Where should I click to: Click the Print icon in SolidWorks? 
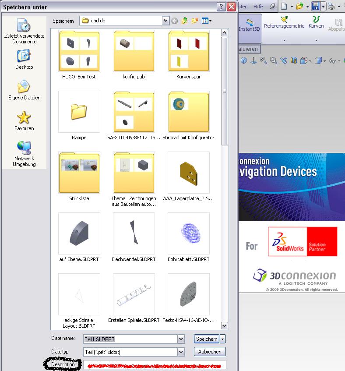(331, 6)
